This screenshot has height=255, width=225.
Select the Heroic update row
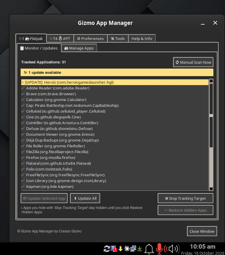(x=115, y=82)
